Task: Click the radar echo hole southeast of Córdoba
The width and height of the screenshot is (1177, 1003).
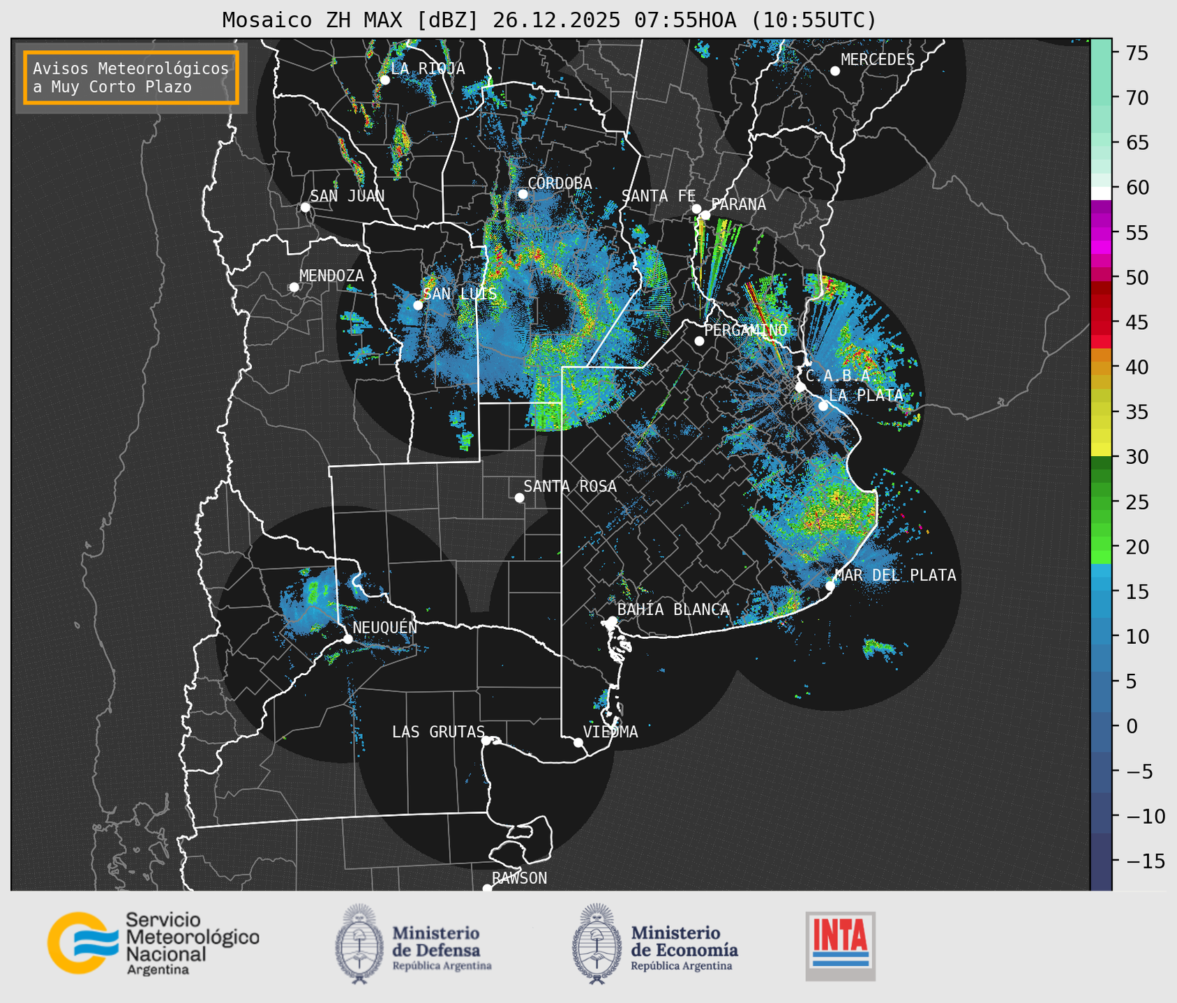Action: point(555,312)
